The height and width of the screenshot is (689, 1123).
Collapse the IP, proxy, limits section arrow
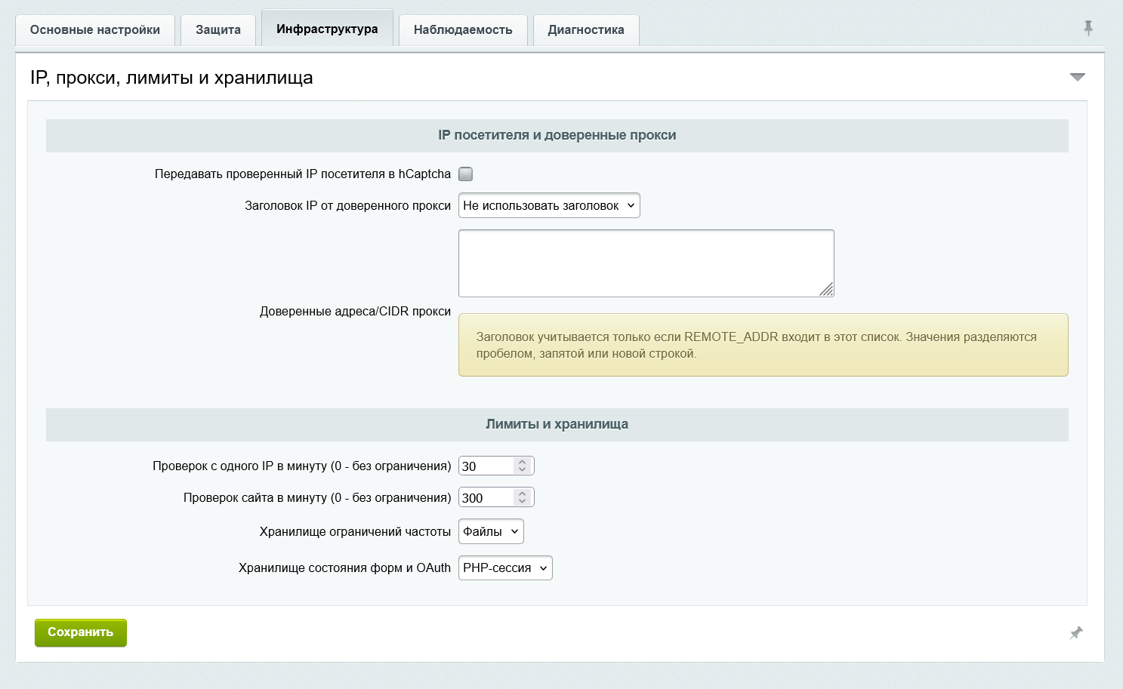click(x=1078, y=77)
